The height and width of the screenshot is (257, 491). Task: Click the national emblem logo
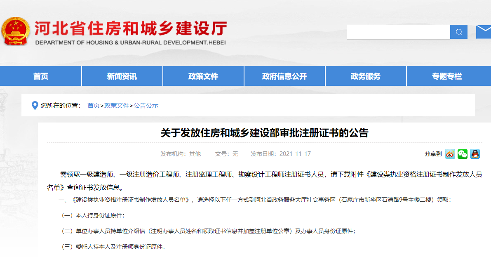pyautogui.click(x=15, y=31)
